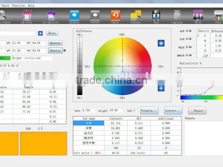Open the Help menu
The image size is (223, 167).
pos(31,6)
